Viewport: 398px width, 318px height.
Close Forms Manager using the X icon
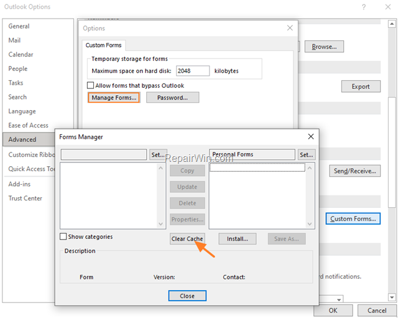pyautogui.click(x=311, y=136)
